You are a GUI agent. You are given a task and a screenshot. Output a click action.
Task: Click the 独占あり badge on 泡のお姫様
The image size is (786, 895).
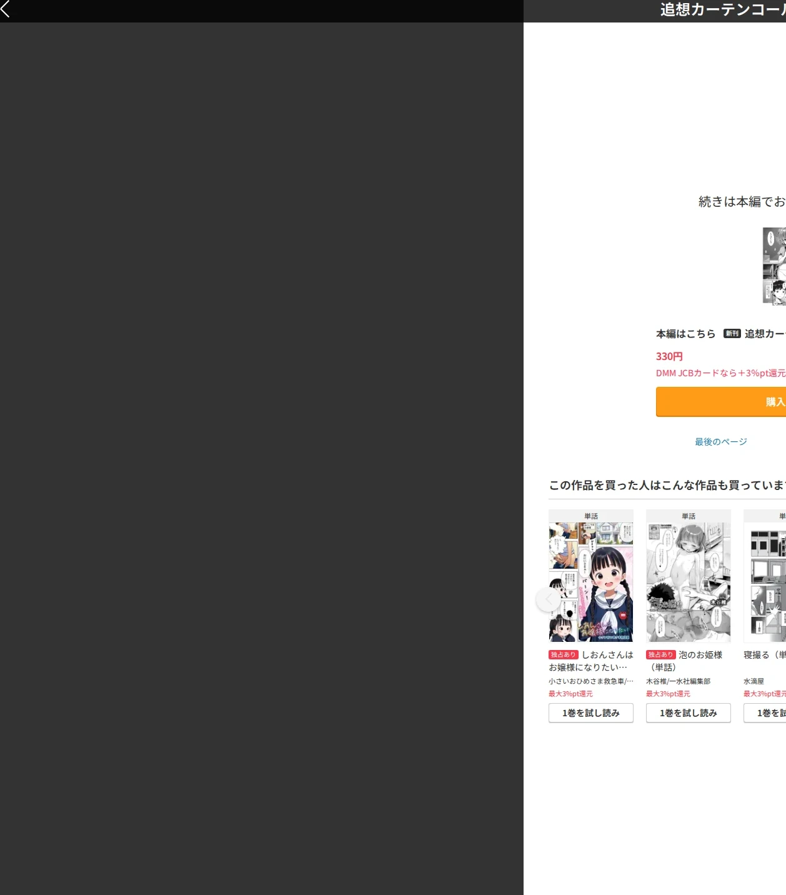click(x=661, y=655)
